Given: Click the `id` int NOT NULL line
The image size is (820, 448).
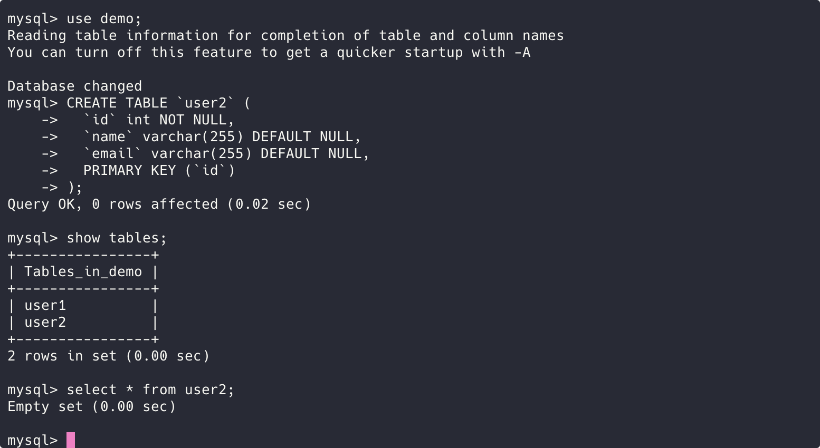Looking at the screenshot, I should point(159,120).
